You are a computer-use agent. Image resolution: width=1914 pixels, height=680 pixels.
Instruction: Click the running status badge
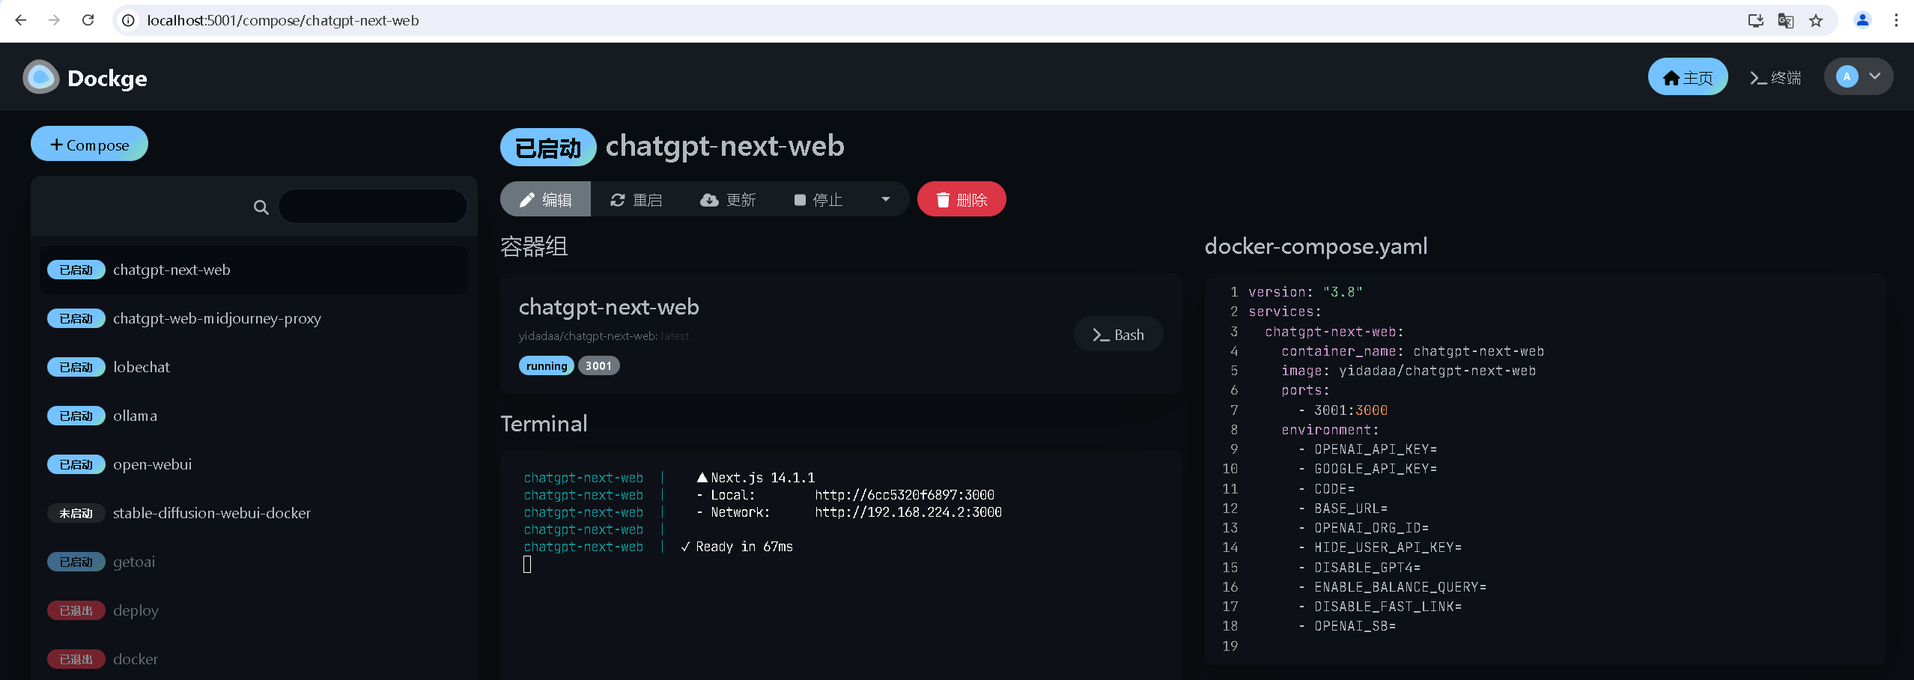[547, 365]
